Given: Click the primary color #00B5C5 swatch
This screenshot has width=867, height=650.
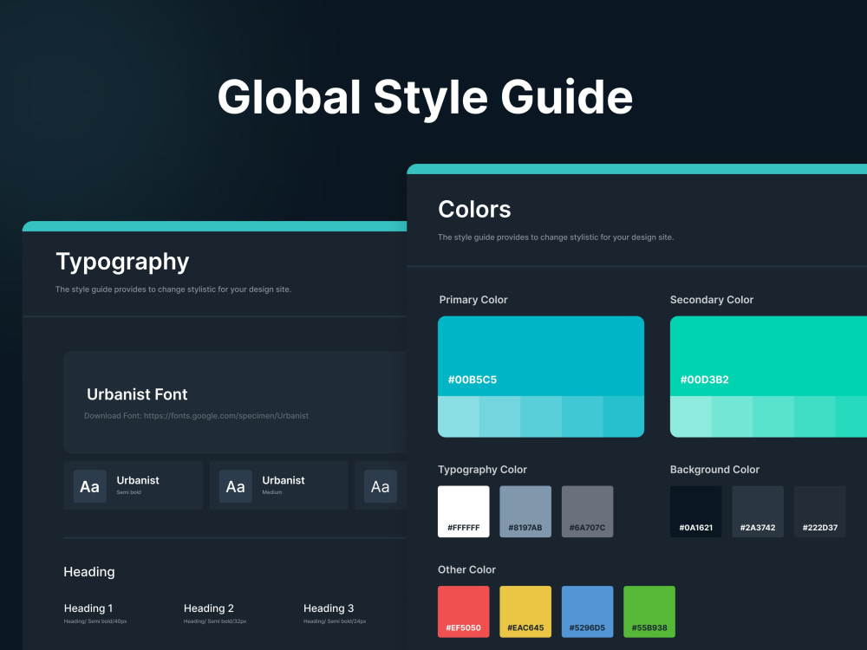Looking at the screenshot, I should tap(541, 356).
